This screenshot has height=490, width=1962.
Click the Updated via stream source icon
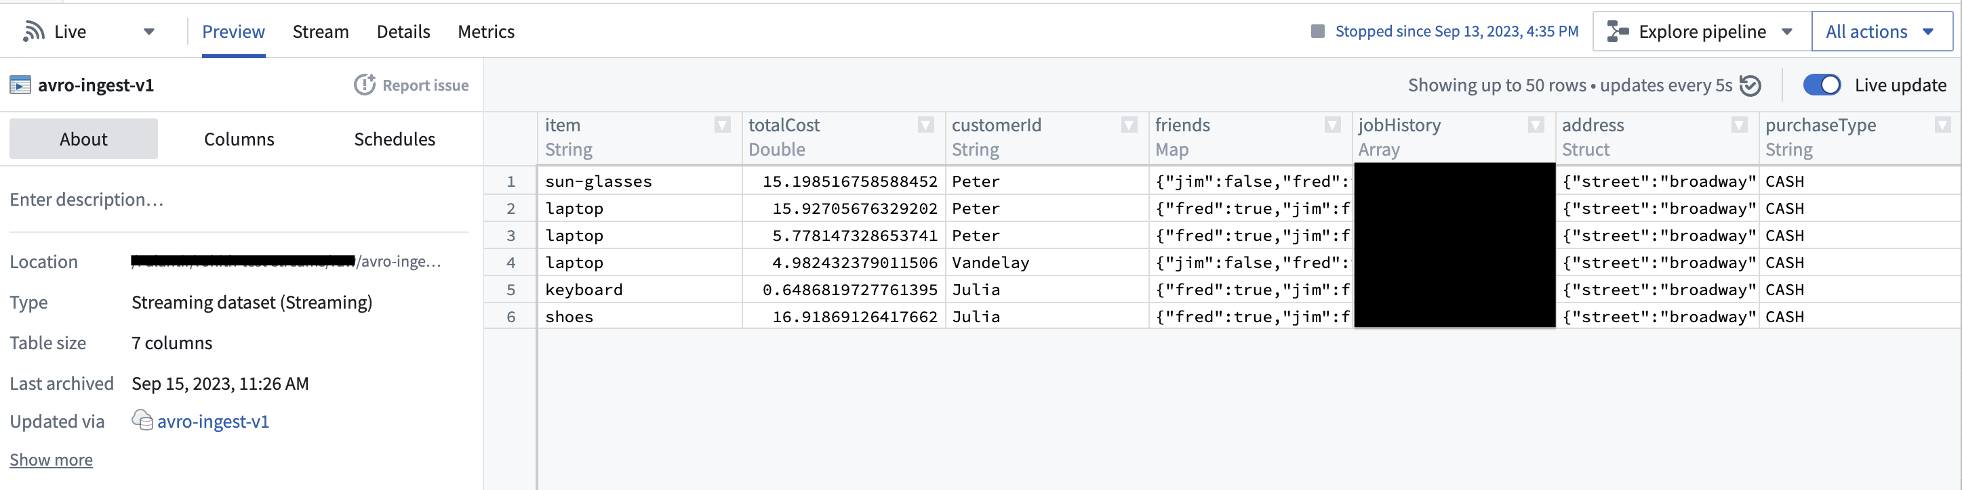pyautogui.click(x=142, y=420)
